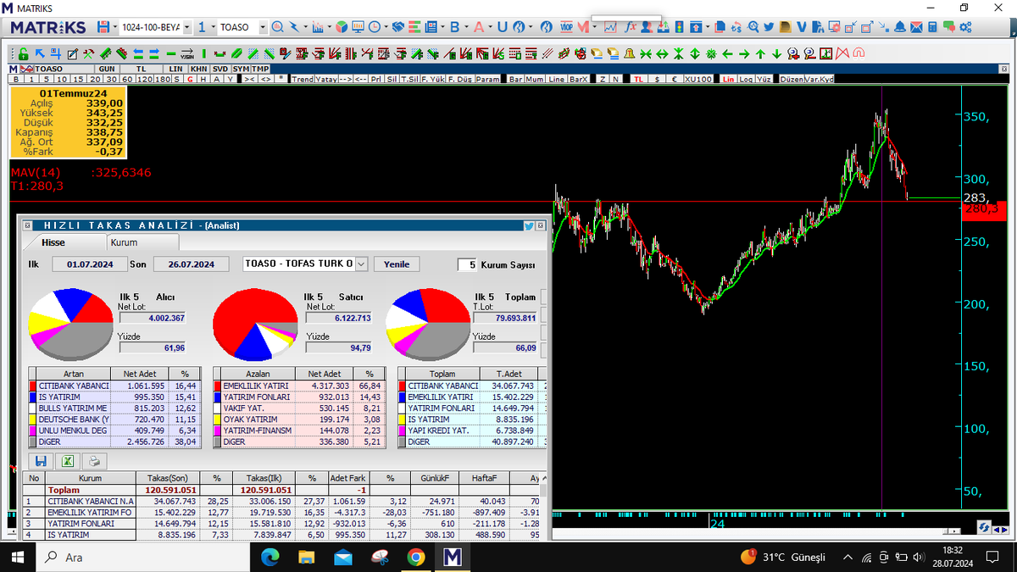Open Chrome from the Windows taskbar
This screenshot has height=572, width=1017.
[415, 557]
